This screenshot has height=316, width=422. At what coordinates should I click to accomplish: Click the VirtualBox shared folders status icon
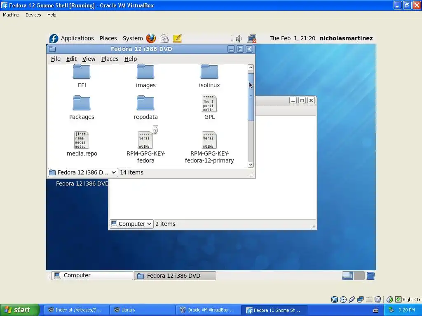pos(369,300)
